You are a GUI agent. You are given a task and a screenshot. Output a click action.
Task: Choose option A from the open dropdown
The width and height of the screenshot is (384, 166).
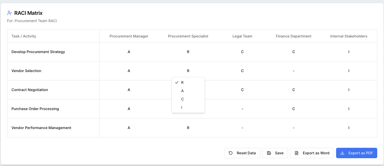pyautogui.click(x=188, y=91)
